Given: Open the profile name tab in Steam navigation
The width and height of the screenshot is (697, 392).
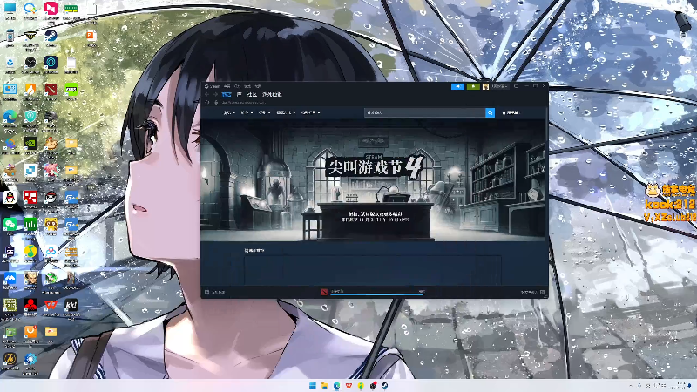Looking at the screenshot, I should tap(272, 95).
